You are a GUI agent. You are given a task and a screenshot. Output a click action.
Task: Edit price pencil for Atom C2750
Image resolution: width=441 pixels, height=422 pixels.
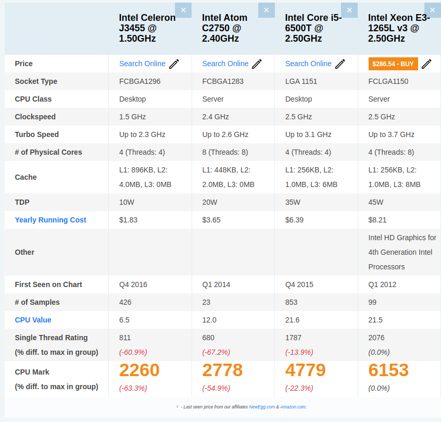coord(257,64)
